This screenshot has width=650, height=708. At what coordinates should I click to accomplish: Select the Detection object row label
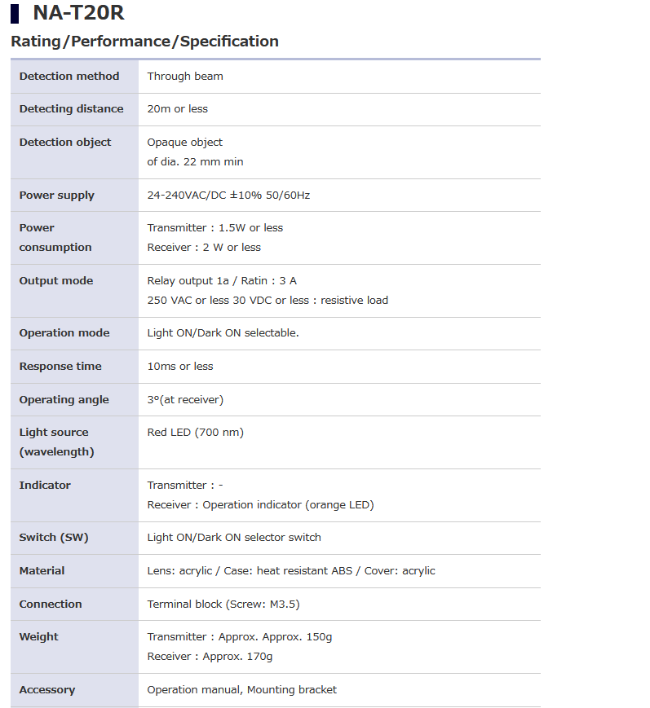point(65,142)
